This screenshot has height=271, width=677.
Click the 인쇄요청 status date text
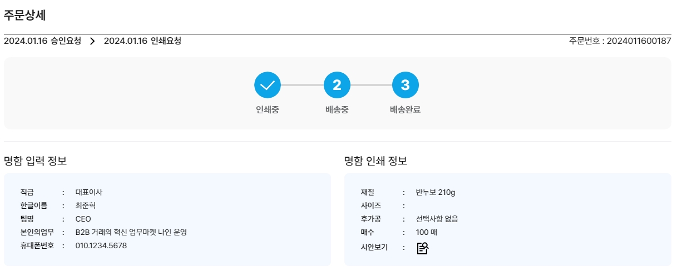point(142,41)
